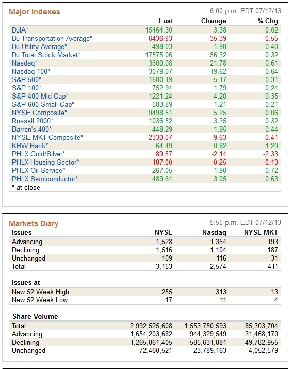Open the S&P 500 link

pos(27,79)
